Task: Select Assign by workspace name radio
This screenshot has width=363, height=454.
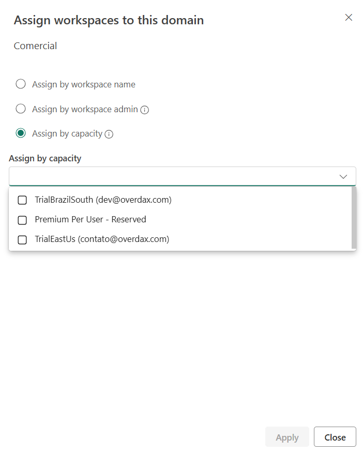Action: click(x=21, y=84)
